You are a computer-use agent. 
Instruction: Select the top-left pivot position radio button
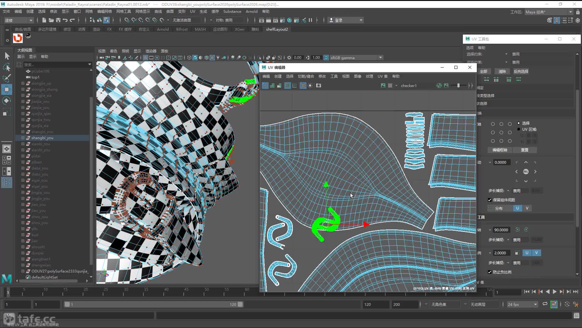[493, 124]
